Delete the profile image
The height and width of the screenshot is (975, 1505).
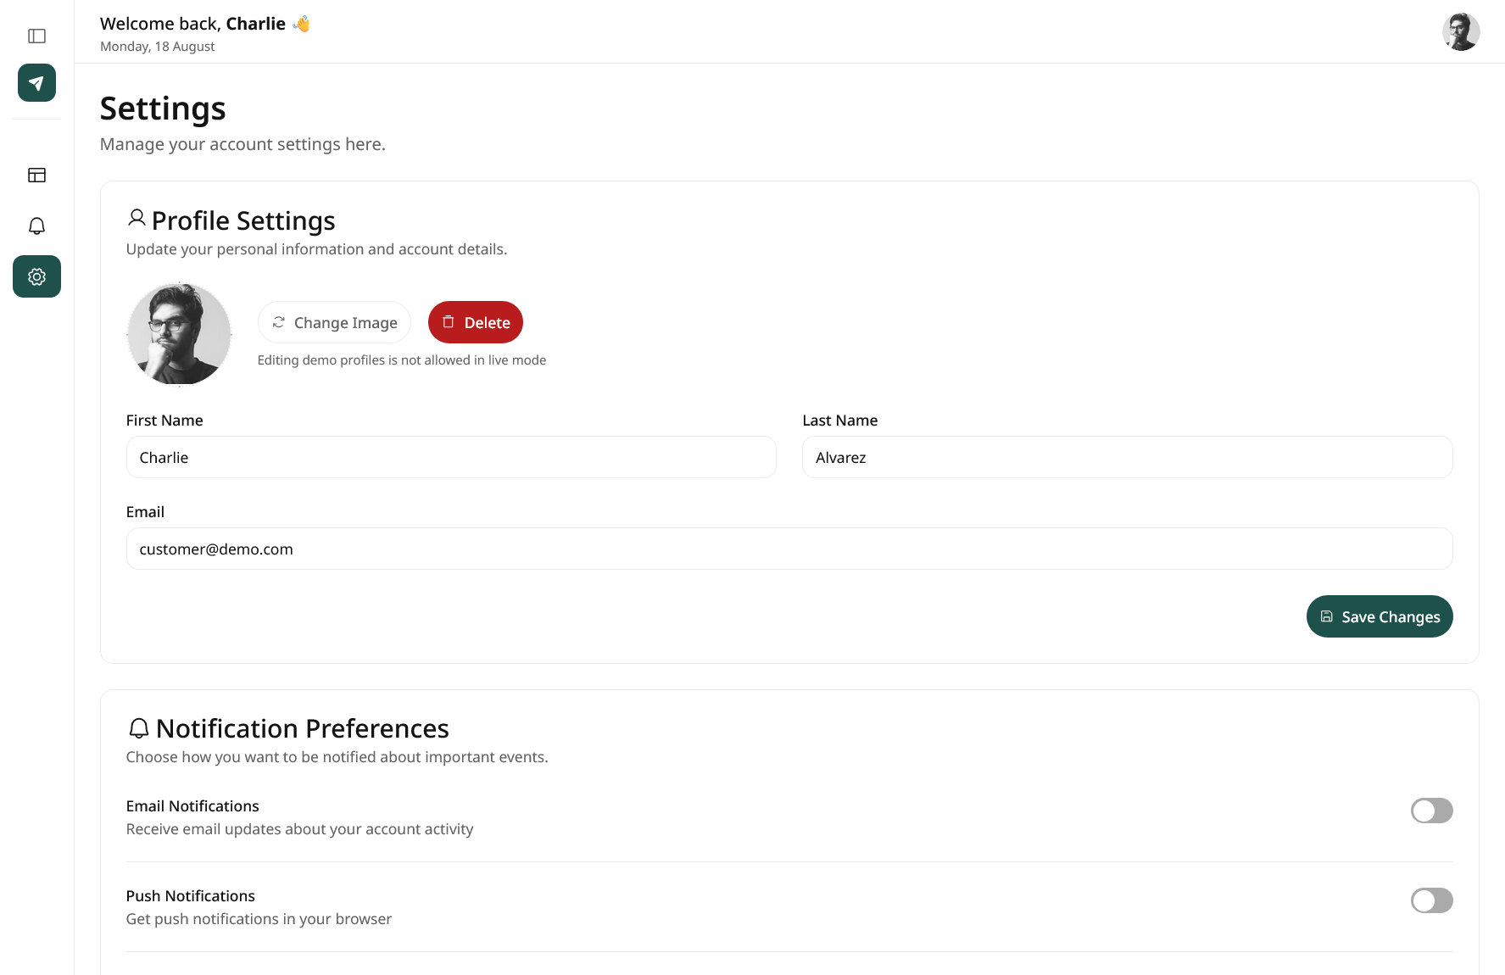click(x=475, y=322)
